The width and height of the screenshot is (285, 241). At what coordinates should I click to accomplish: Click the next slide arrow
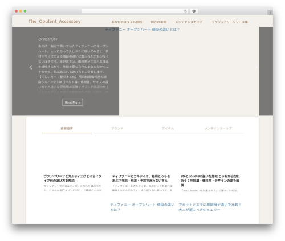pyautogui.click(x=256, y=67)
